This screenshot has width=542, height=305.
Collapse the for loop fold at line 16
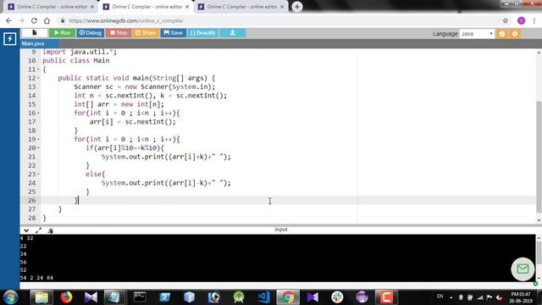point(38,113)
